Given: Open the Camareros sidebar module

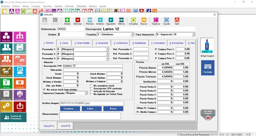Looking at the screenshot, I should point(6,60).
